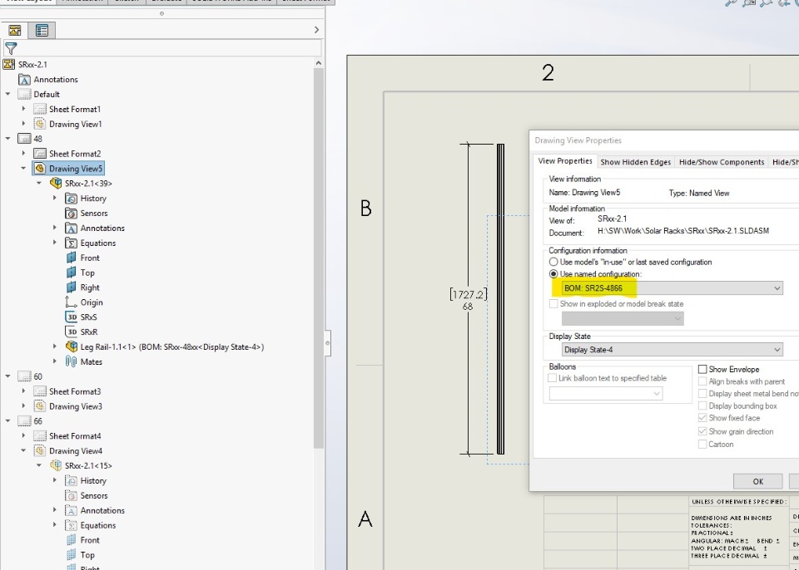799x570 pixels.
Task: Select Sheet Format2 in the tree
Action: point(75,154)
